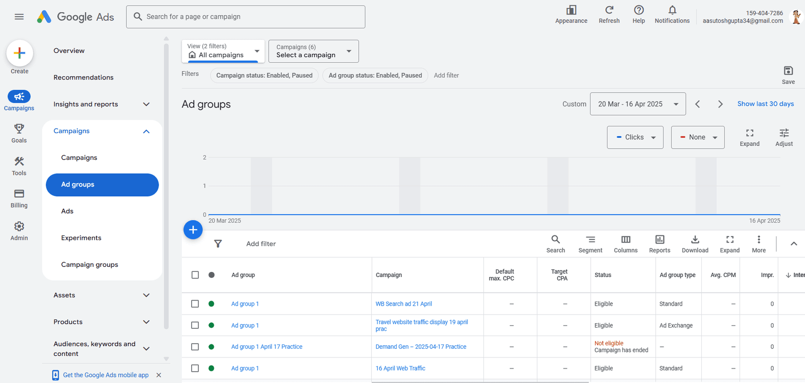Screen dimensions: 805x383
Task: Click the Show last 30 days link
Action: click(x=765, y=104)
